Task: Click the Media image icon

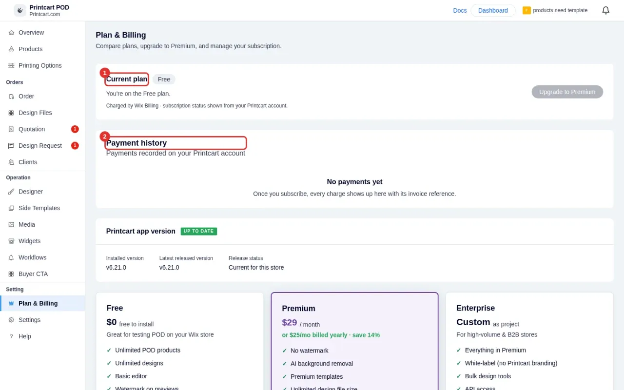Action: pyautogui.click(x=11, y=225)
